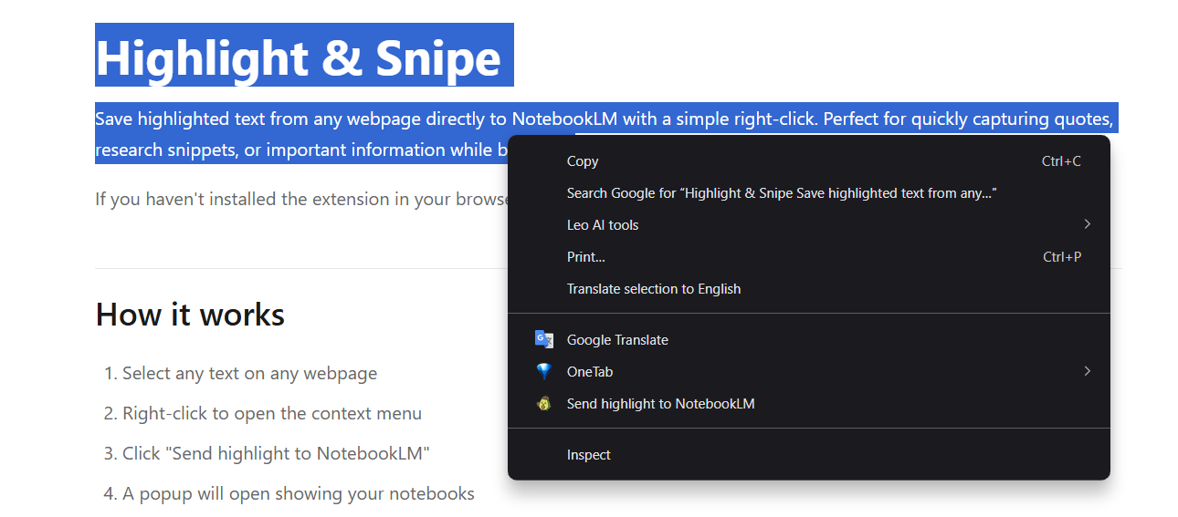
Task: Choose Inspect from the context menu
Action: [x=809, y=455]
